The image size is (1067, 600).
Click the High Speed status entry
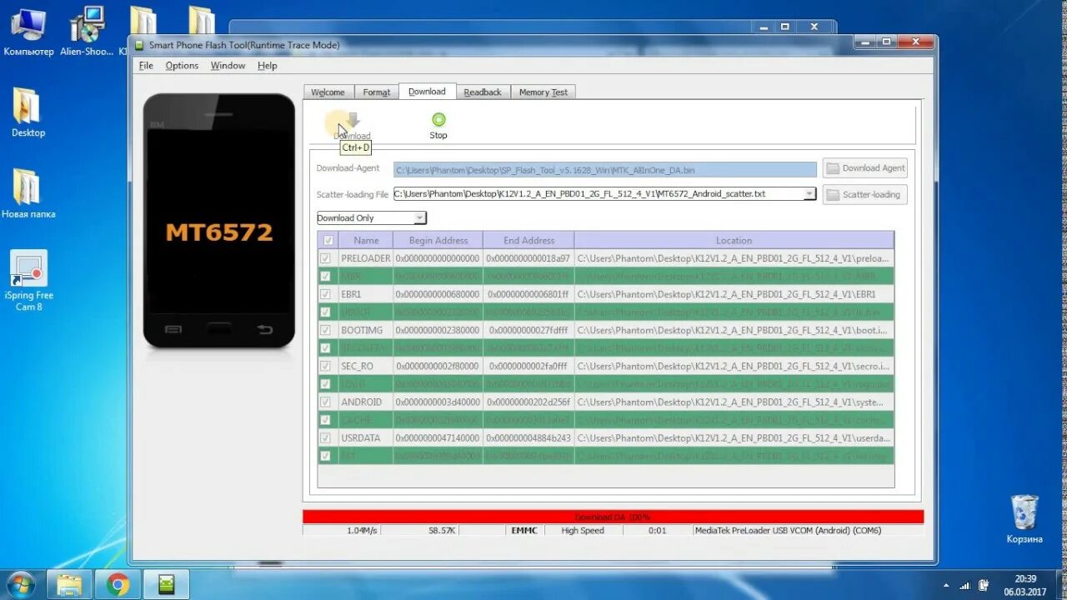(583, 530)
